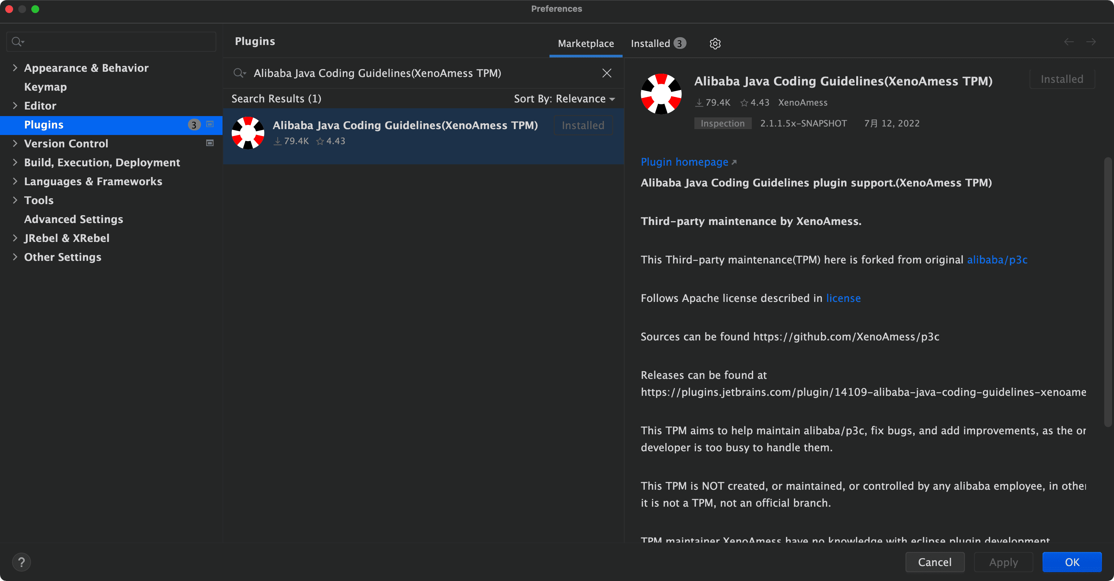This screenshot has height=581, width=1114.
Task: Expand Appearance & Behavior section
Action: (x=15, y=68)
